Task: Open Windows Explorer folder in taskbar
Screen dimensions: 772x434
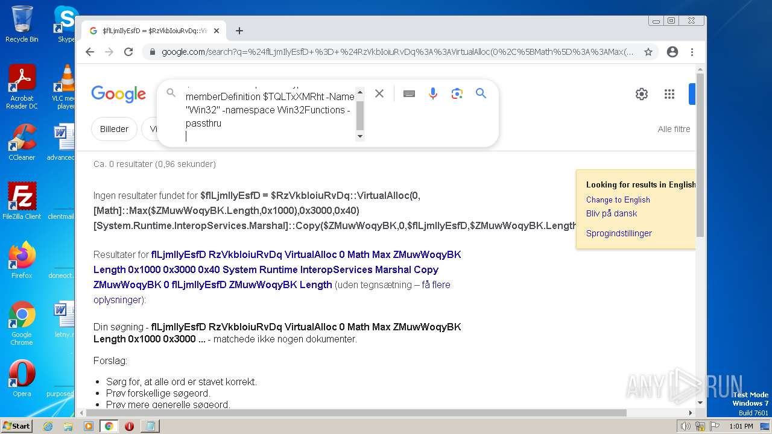Action: coord(68,426)
